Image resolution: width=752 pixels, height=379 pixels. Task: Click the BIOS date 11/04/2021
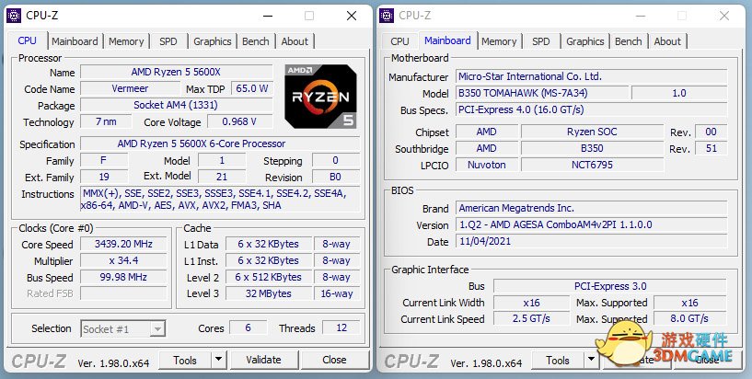coord(591,241)
